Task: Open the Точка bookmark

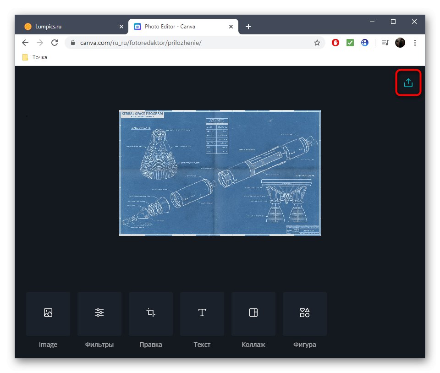Action: [x=34, y=57]
